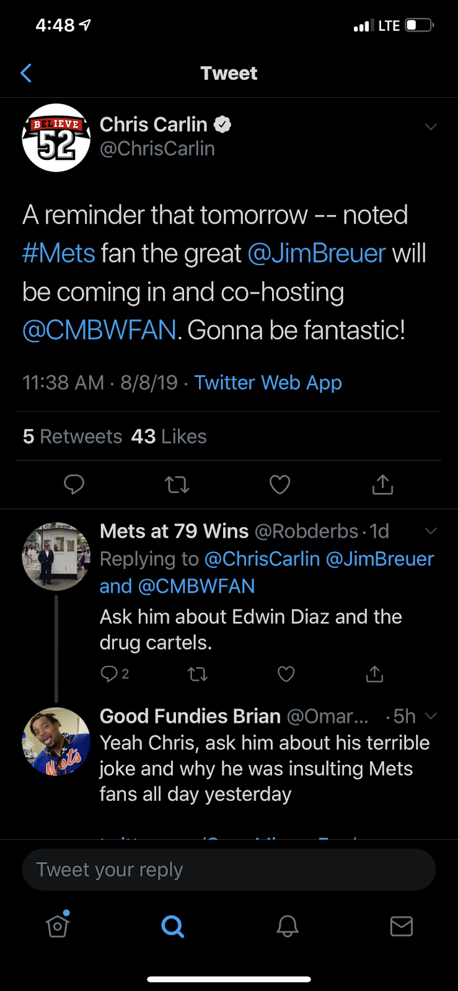458x991 pixels.
Task: Open the #Mets hashtag link
Action: [x=59, y=253]
